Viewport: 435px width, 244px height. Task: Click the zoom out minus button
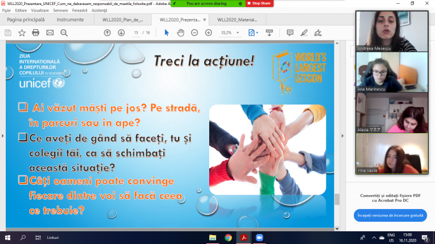click(x=195, y=32)
